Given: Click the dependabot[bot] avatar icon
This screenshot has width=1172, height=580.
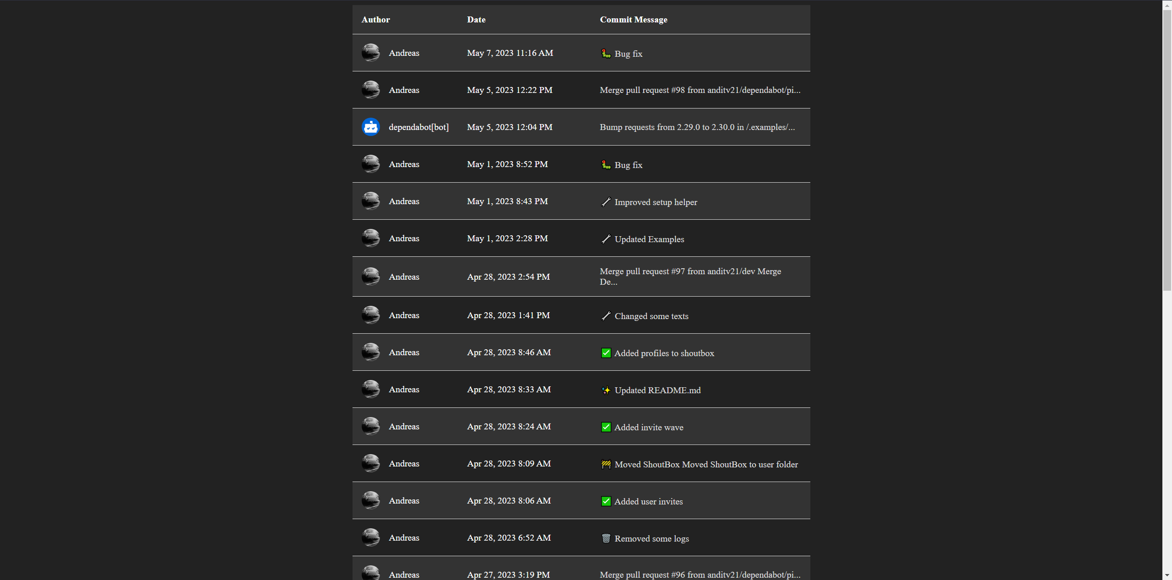Looking at the screenshot, I should coord(370,127).
